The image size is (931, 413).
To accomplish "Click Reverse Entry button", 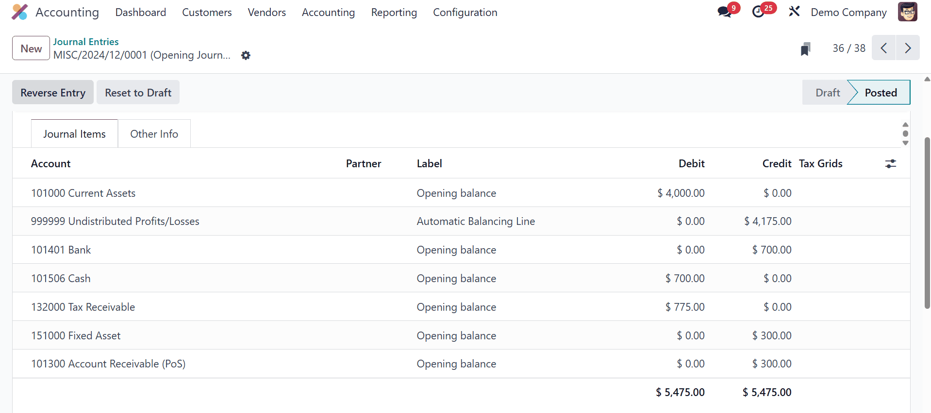I will [53, 92].
